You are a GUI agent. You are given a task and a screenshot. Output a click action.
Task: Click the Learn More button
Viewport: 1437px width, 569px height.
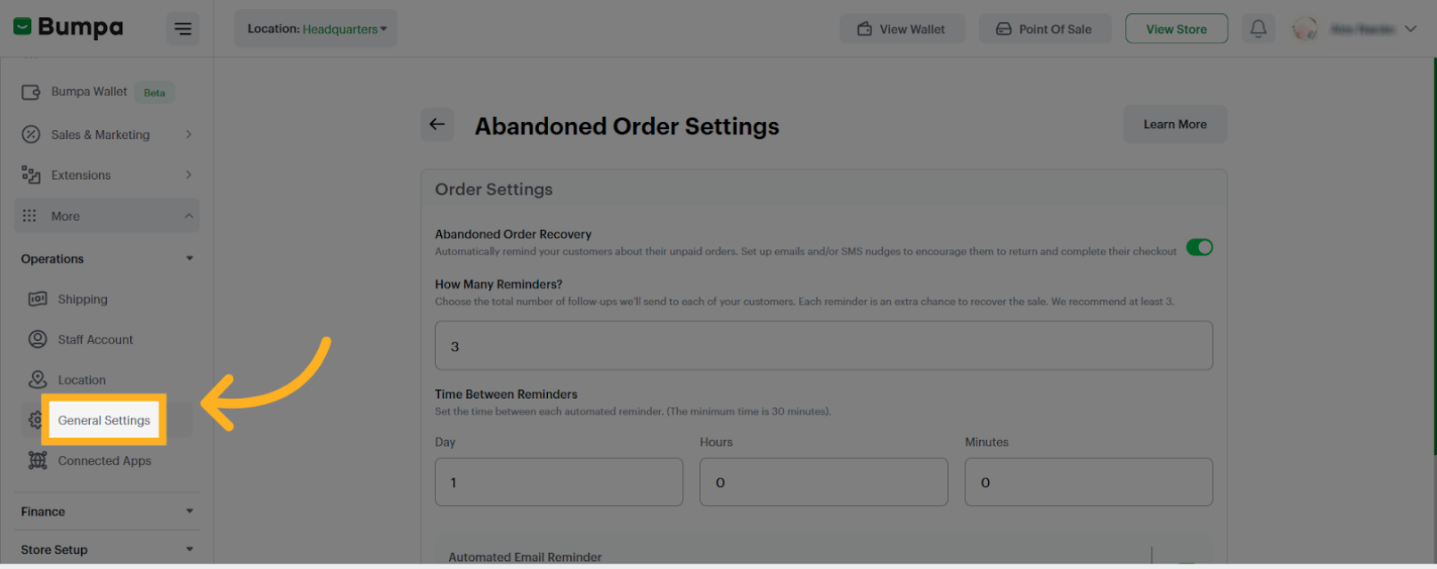(1175, 124)
